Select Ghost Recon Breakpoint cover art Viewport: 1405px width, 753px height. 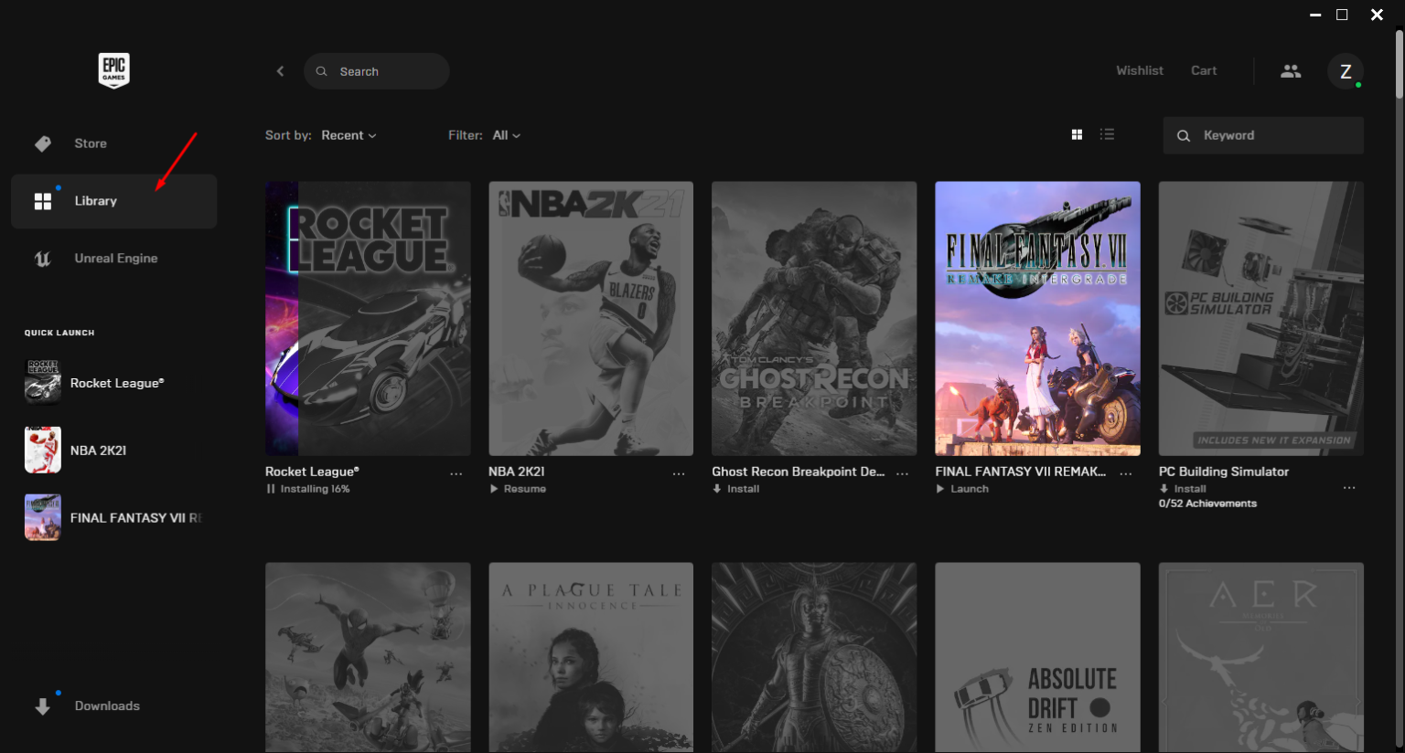pyautogui.click(x=814, y=318)
